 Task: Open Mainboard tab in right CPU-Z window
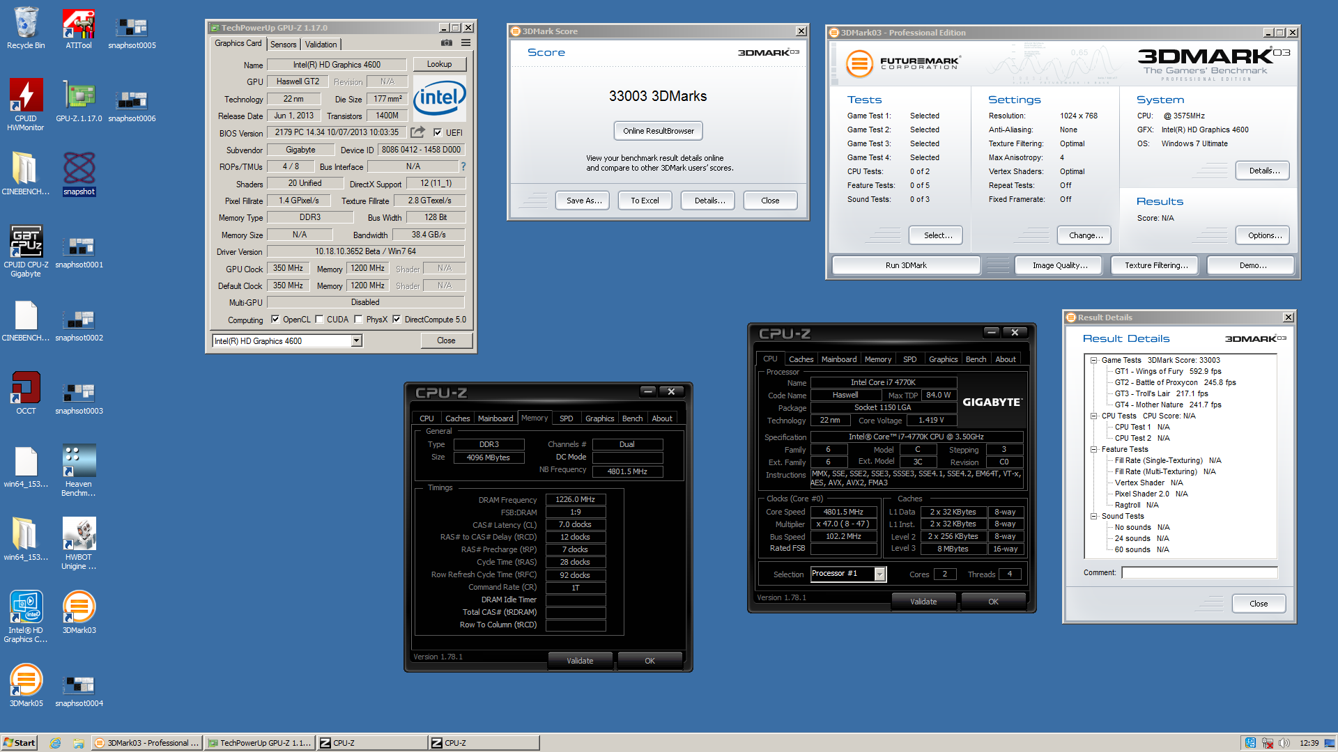(839, 359)
